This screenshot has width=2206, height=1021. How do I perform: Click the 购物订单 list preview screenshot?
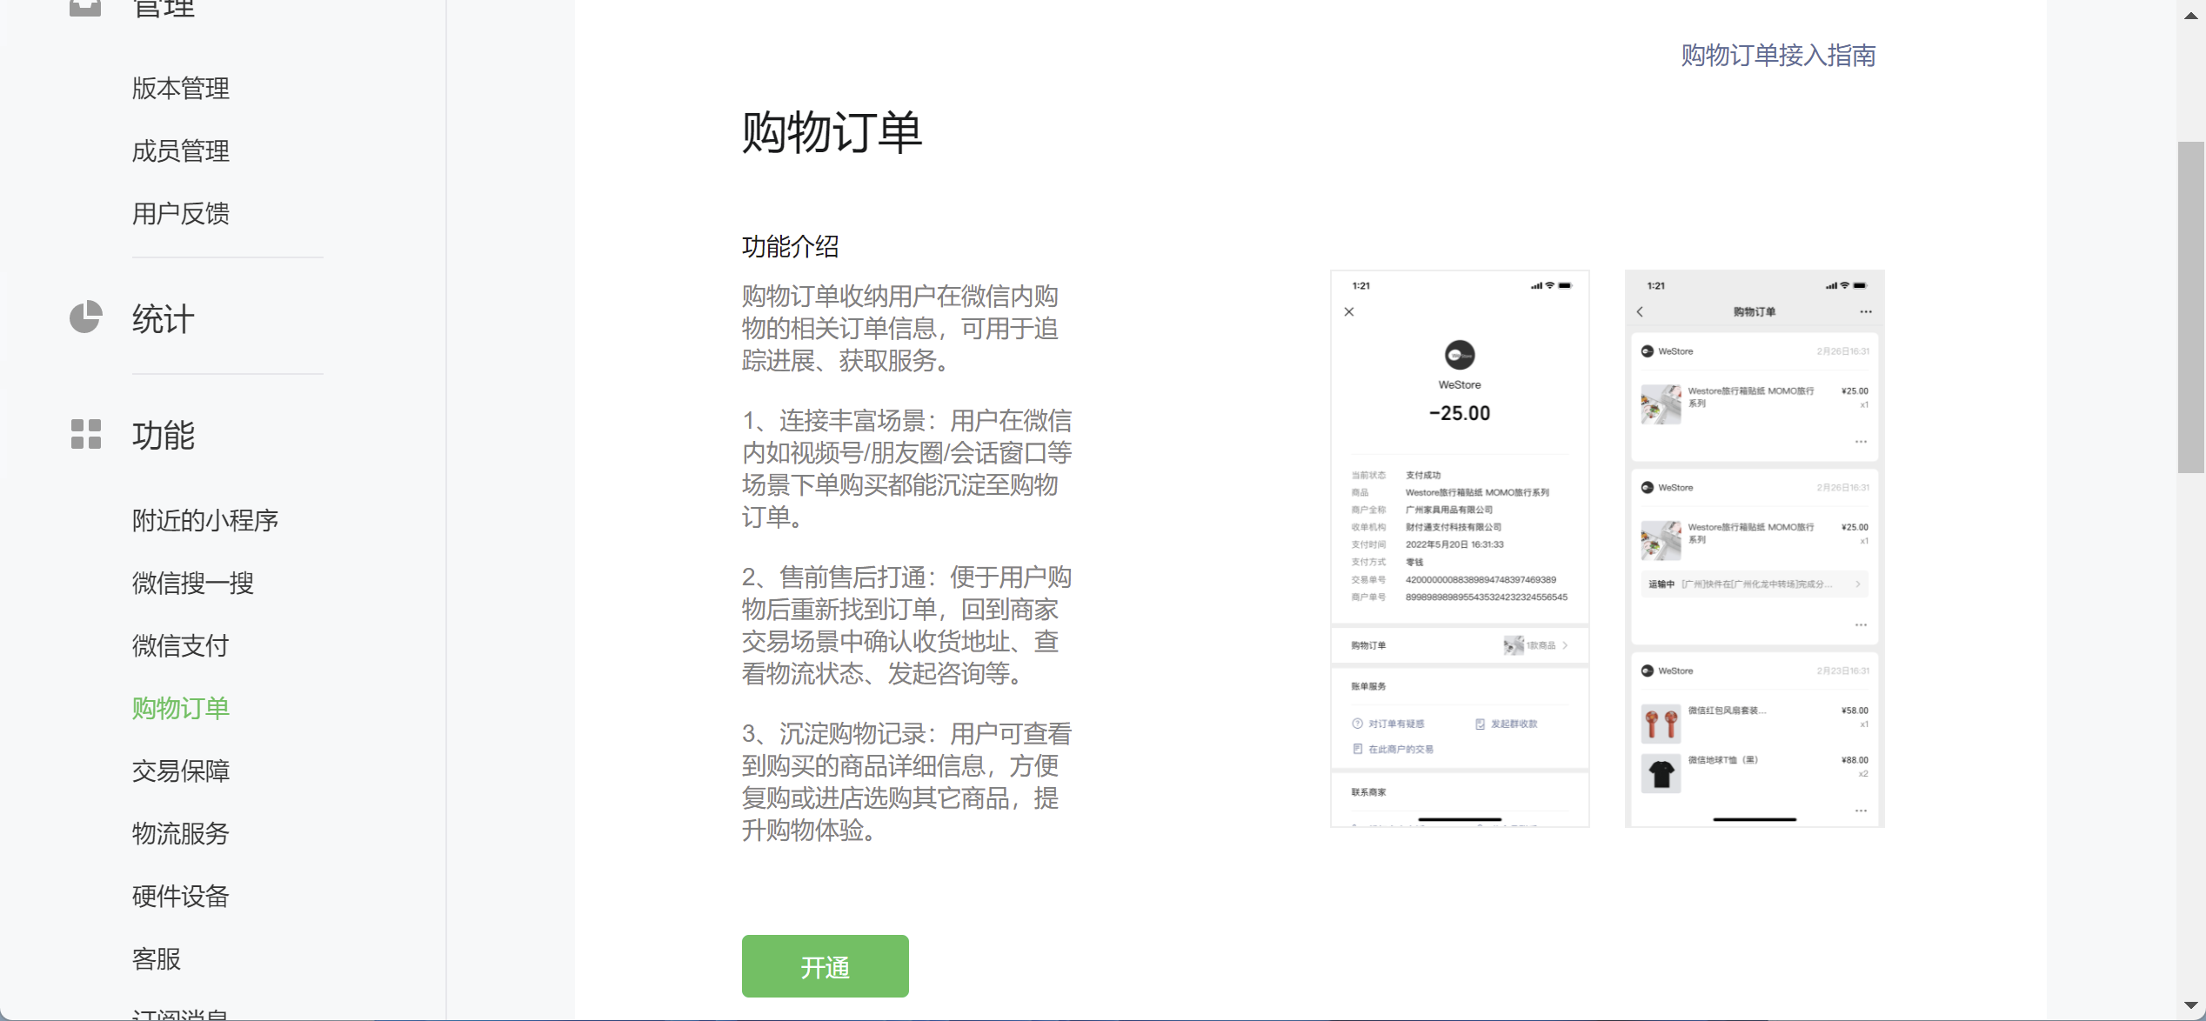pyautogui.click(x=1754, y=548)
